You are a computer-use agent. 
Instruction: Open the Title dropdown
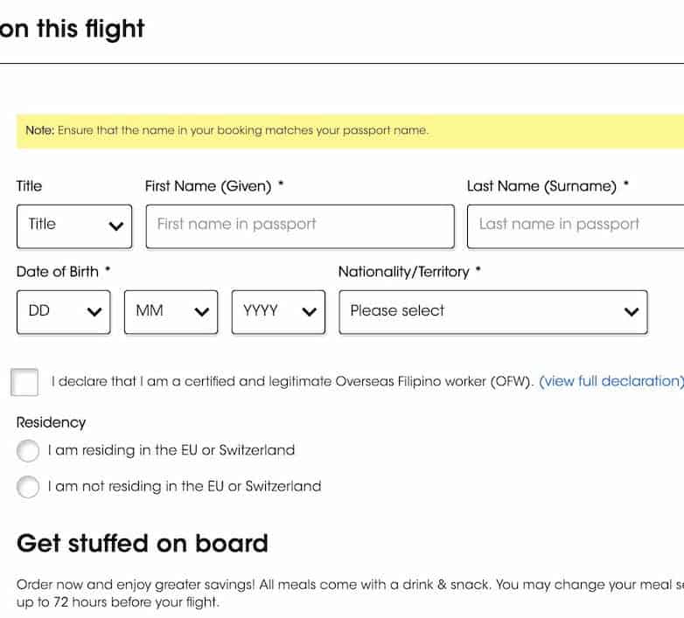pyautogui.click(x=73, y=226)
